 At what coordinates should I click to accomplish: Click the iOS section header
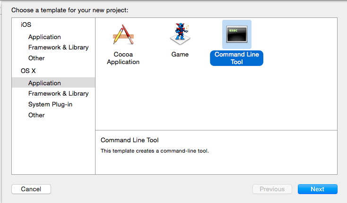tap(26, 24)
